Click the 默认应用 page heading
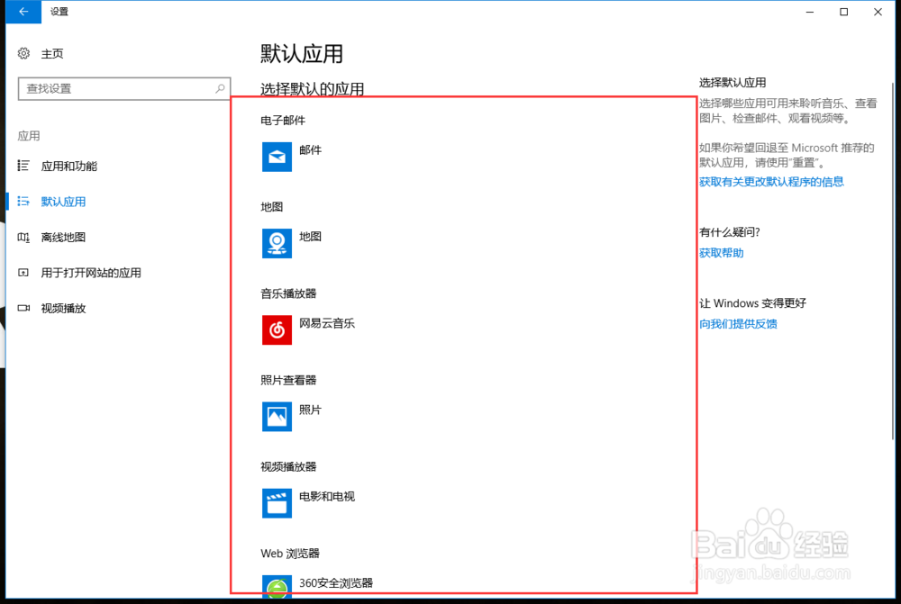Screen dimensions: 901x604 pos(302,54)
